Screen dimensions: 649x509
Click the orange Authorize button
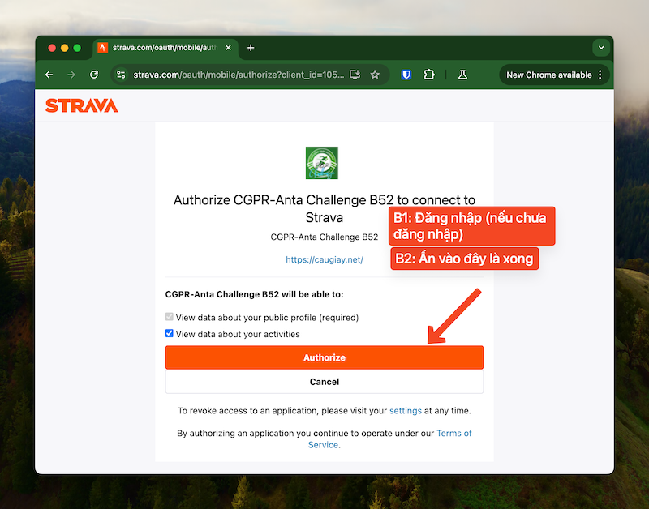[324, 357]
